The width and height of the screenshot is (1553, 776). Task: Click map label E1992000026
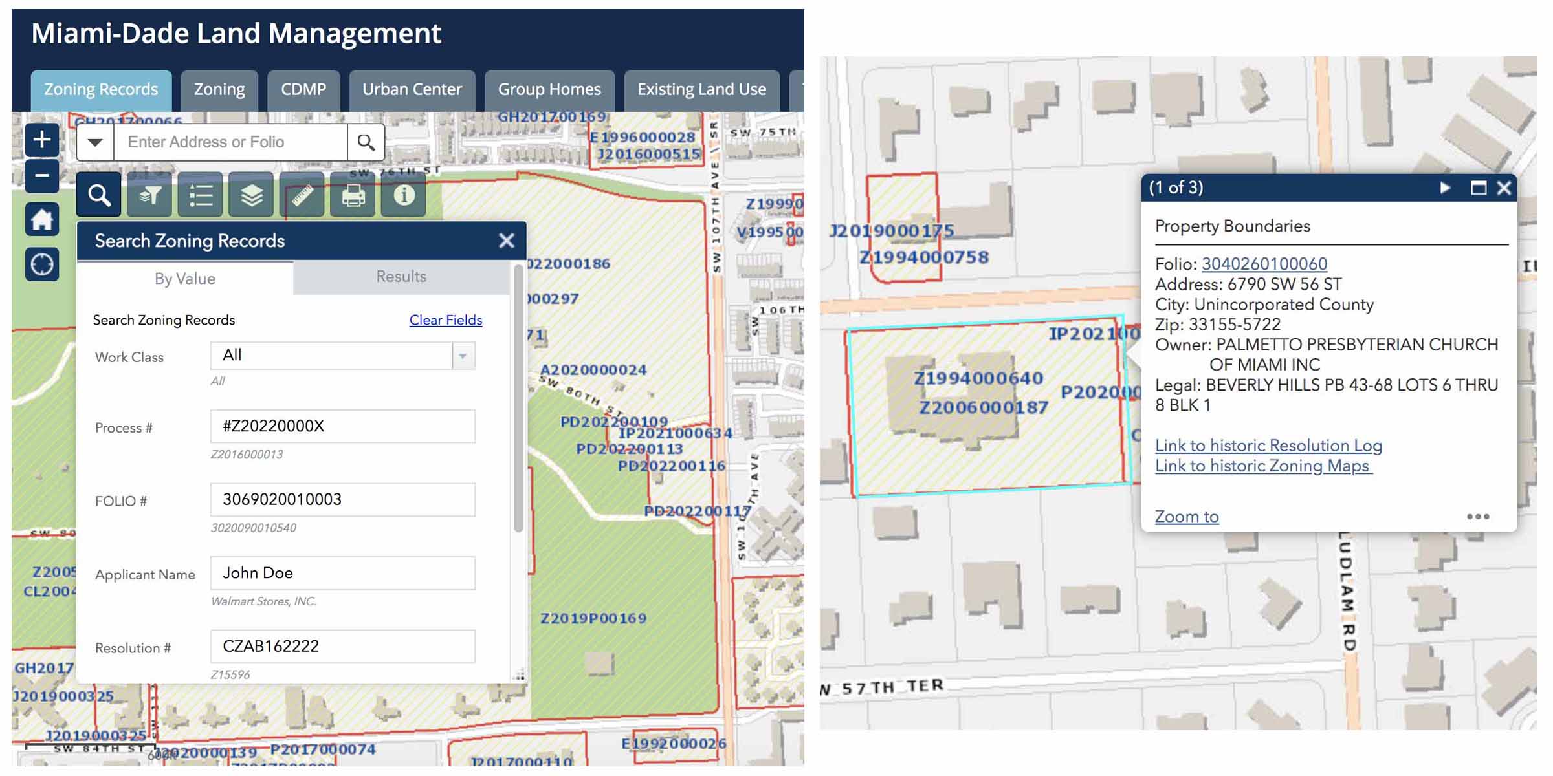(x=674, y=744)
